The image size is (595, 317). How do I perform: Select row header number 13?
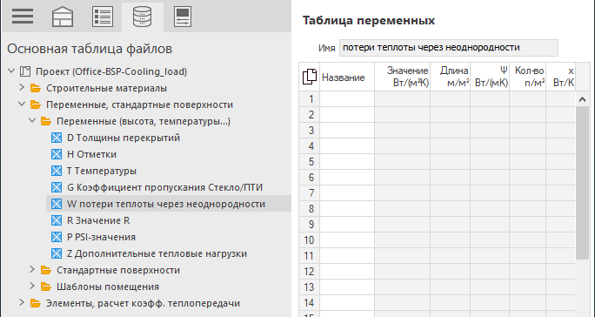coord(310,287)
